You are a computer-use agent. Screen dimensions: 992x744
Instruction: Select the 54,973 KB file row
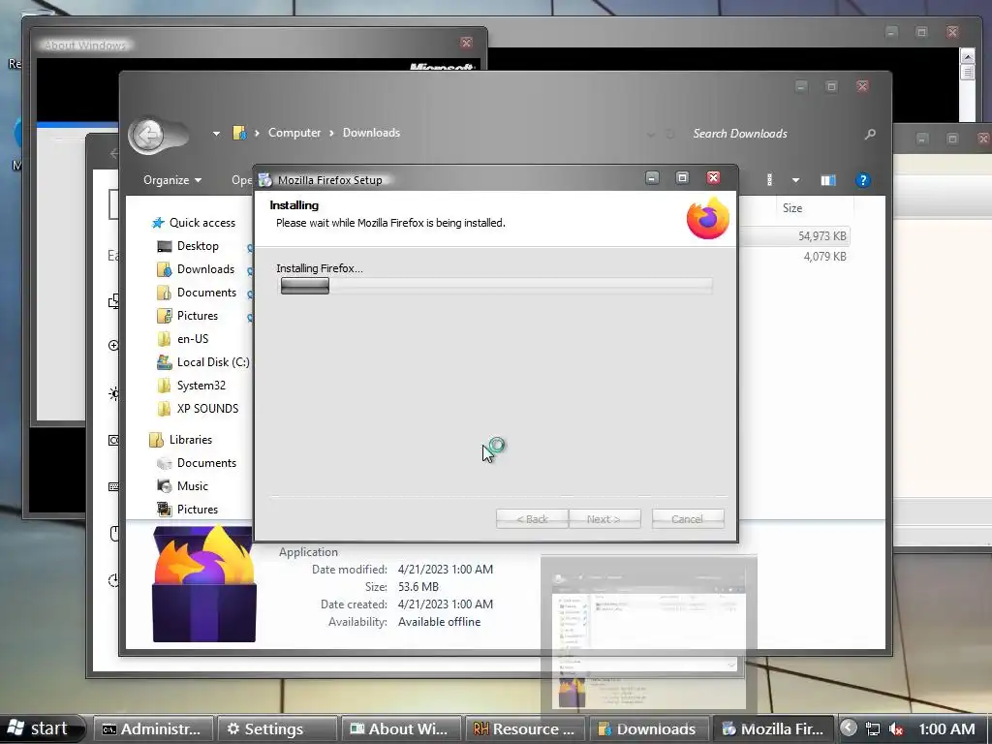793,236
